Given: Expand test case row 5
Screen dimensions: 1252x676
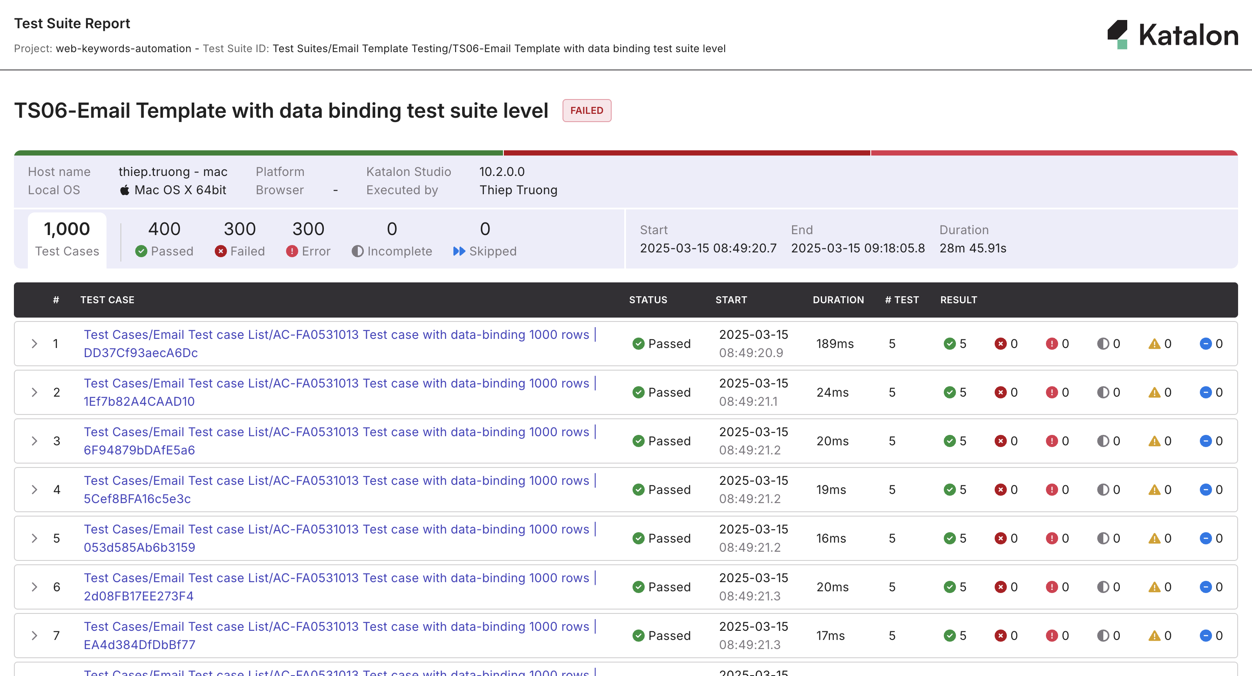Looking at the screenshot, I should tap(34, 538).
